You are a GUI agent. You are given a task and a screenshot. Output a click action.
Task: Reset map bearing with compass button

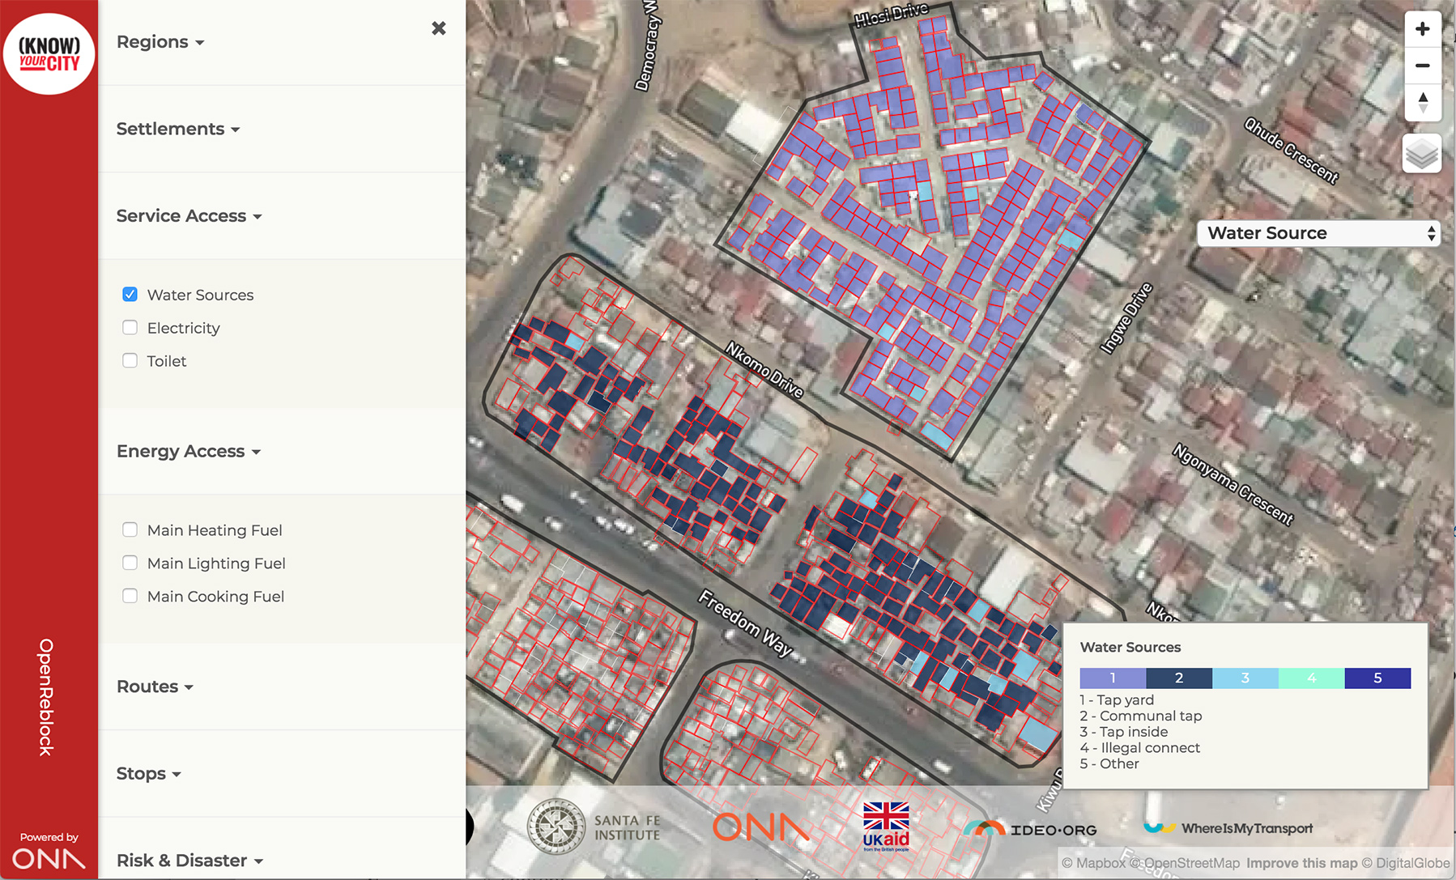click(1422, 102)
